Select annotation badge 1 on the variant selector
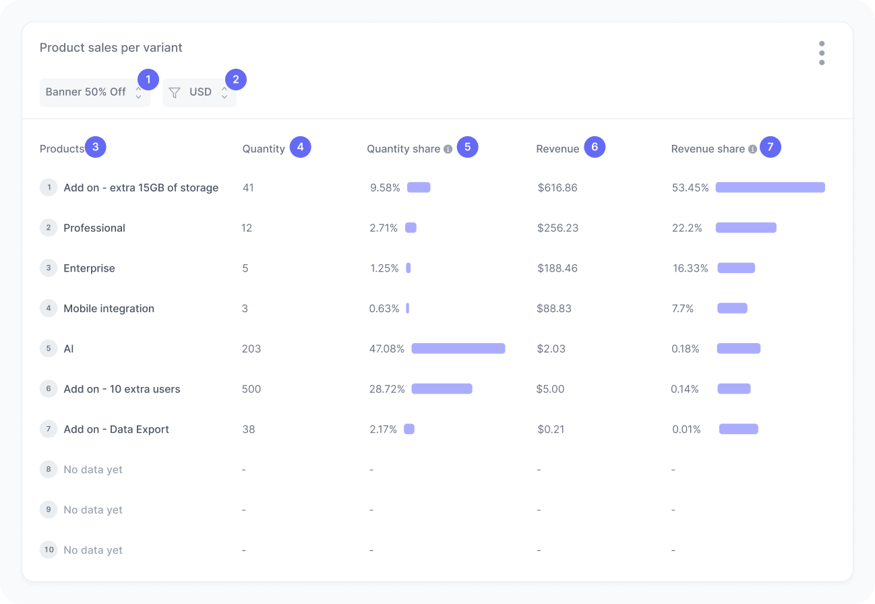The height and width of the screenshot is (604, 875). [148, 79]
